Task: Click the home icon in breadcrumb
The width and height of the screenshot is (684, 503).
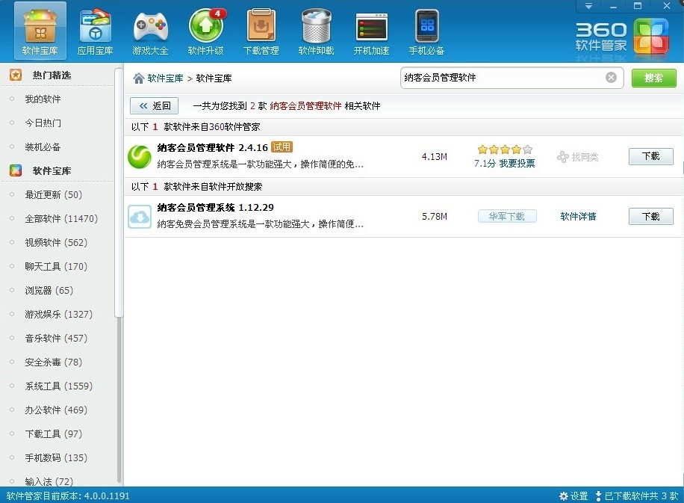Action: click(x=138, y=78)
